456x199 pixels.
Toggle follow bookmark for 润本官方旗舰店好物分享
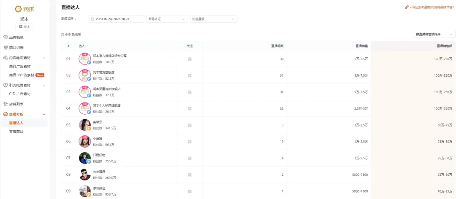pyautogui.click(x=190, y=59)
